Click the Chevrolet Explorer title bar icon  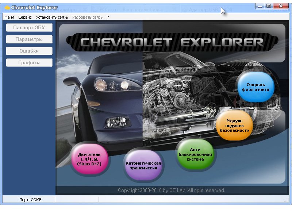point(7,7)
